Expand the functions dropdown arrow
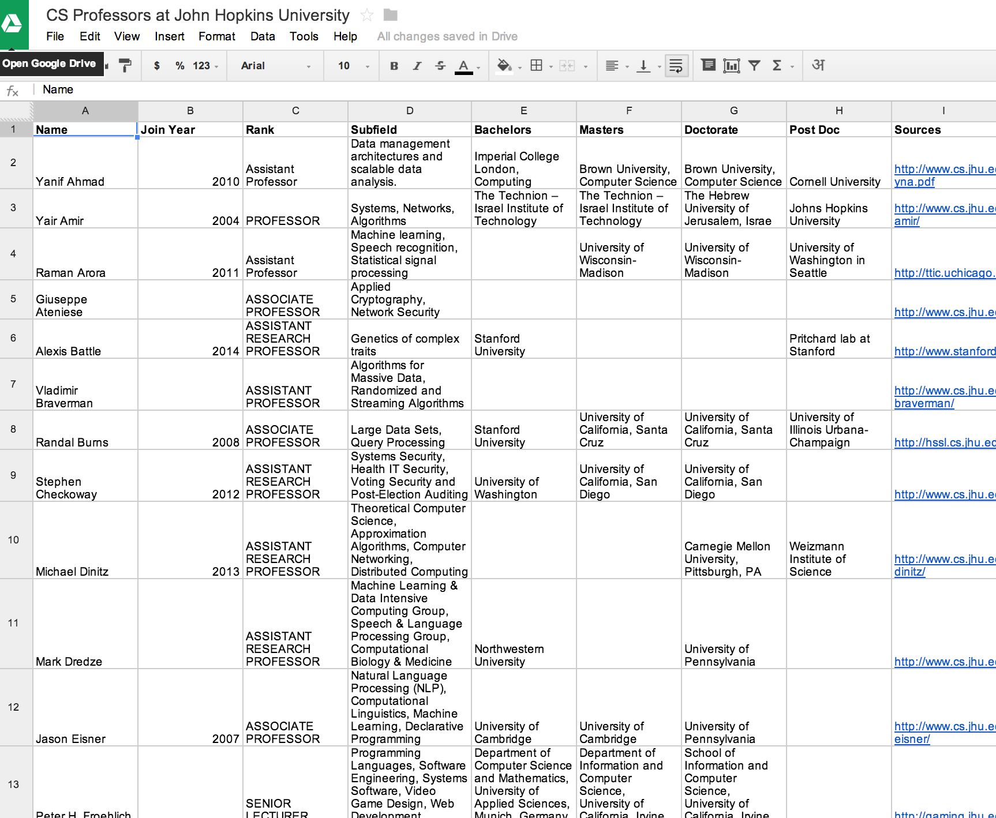The height and width of the screenshot is (818, 996). click(792, 67)
